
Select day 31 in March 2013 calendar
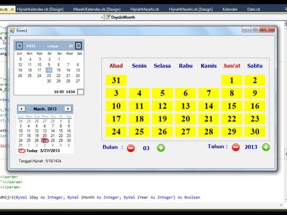coord(20,145)
